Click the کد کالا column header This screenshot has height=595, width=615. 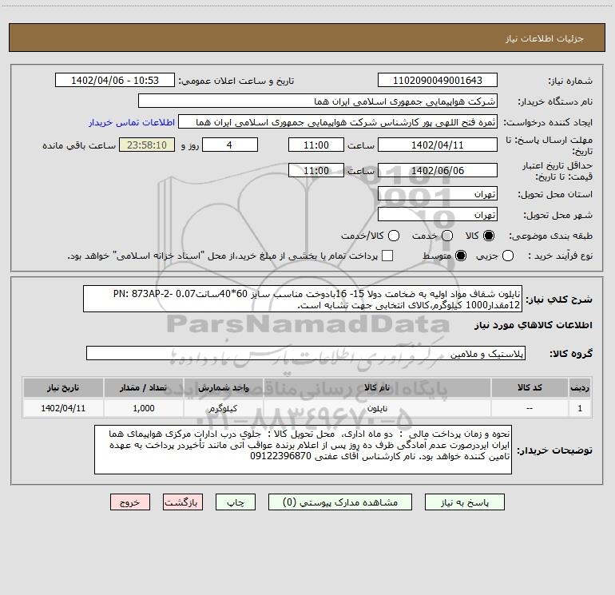pos(530,387)
